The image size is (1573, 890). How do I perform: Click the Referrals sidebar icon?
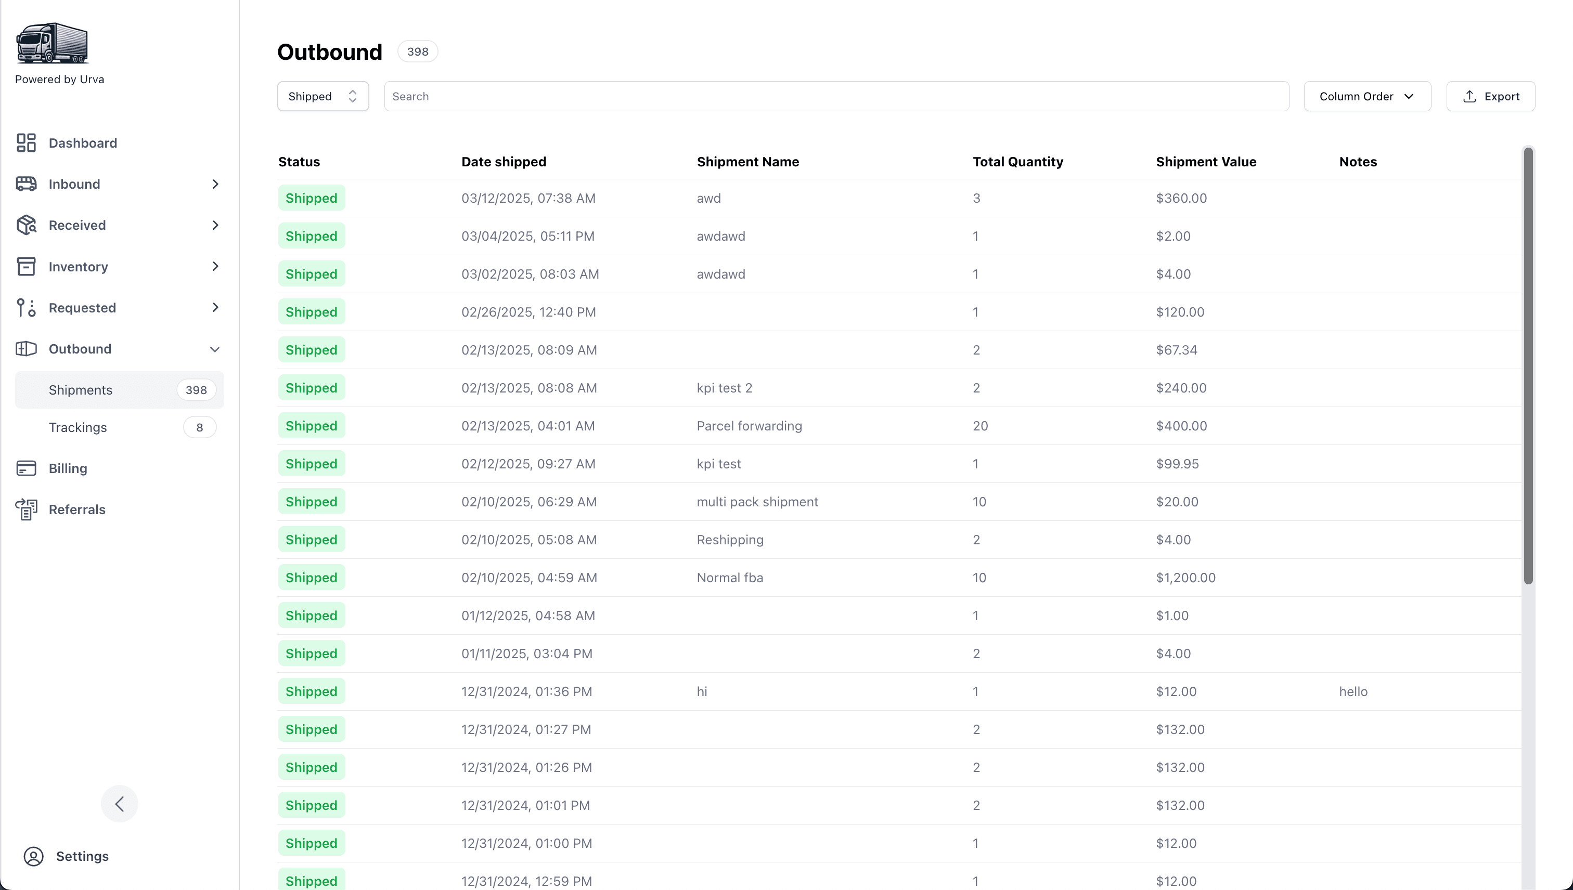pyautogui.click(x=25, y=509)
